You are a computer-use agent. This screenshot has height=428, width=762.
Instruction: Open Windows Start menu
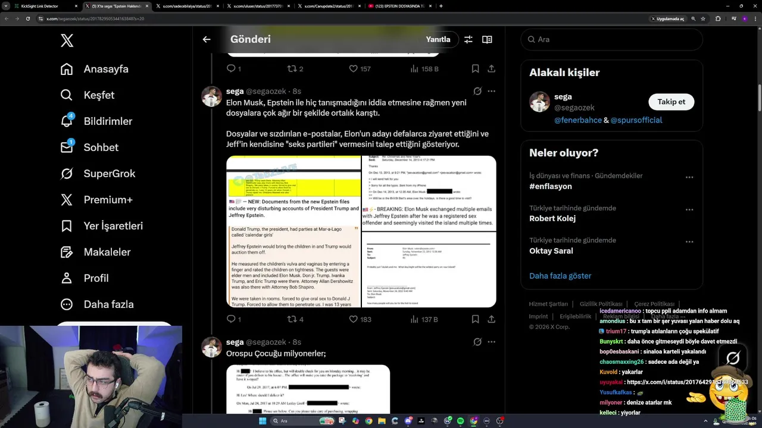coord(261,421)
